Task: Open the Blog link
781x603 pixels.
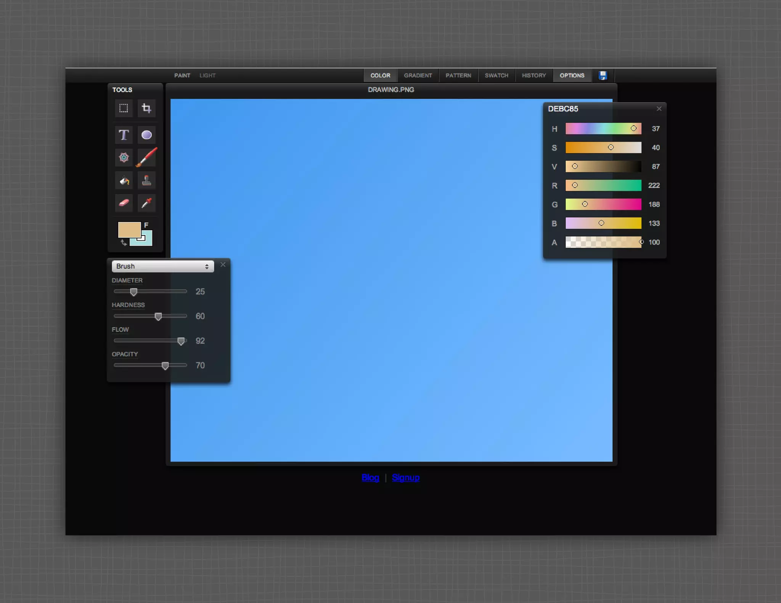Action: [370, 478]
